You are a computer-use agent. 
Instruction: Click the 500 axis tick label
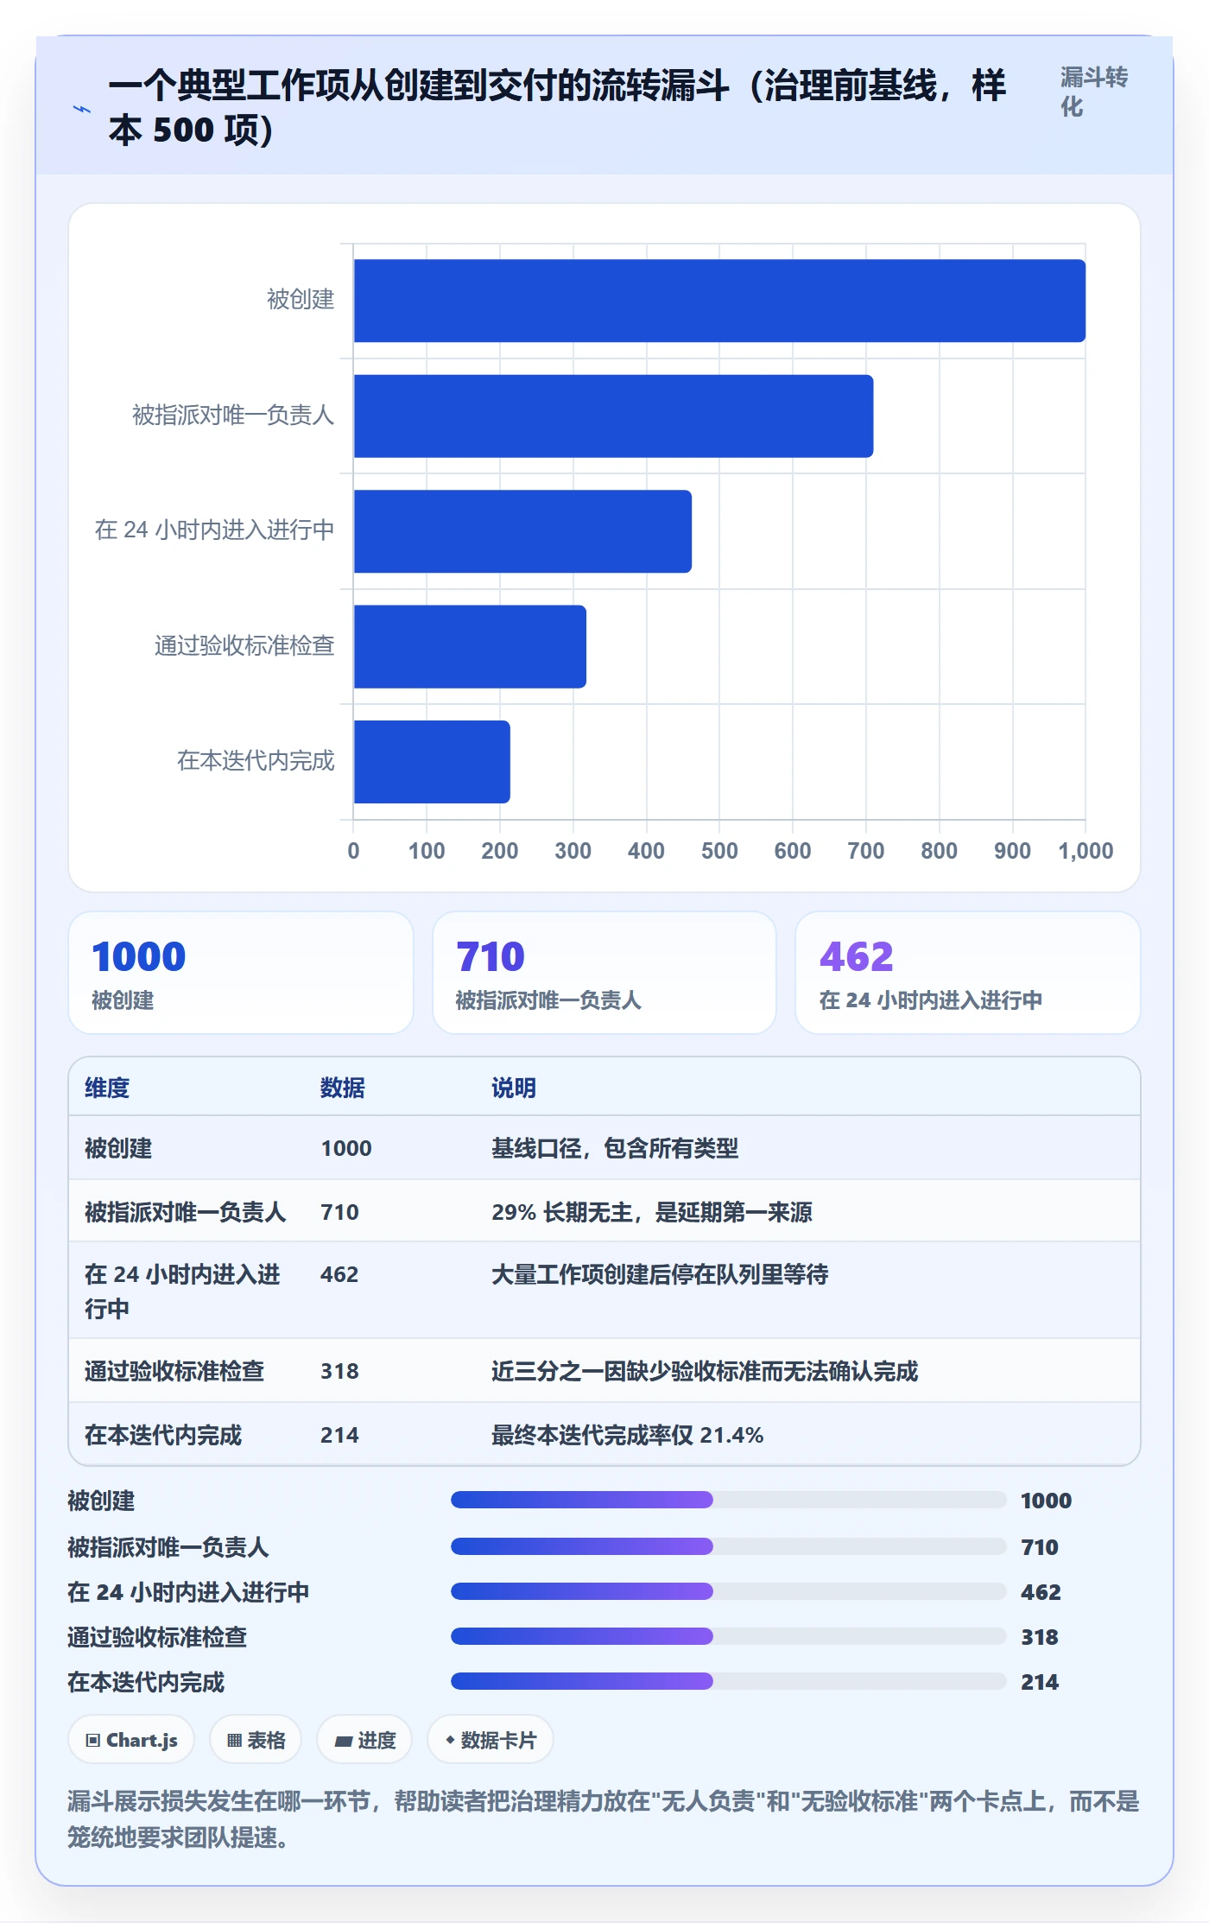coord(719,851)
